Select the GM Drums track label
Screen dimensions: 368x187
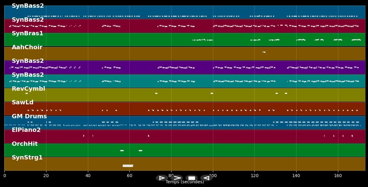click(29, 116)
